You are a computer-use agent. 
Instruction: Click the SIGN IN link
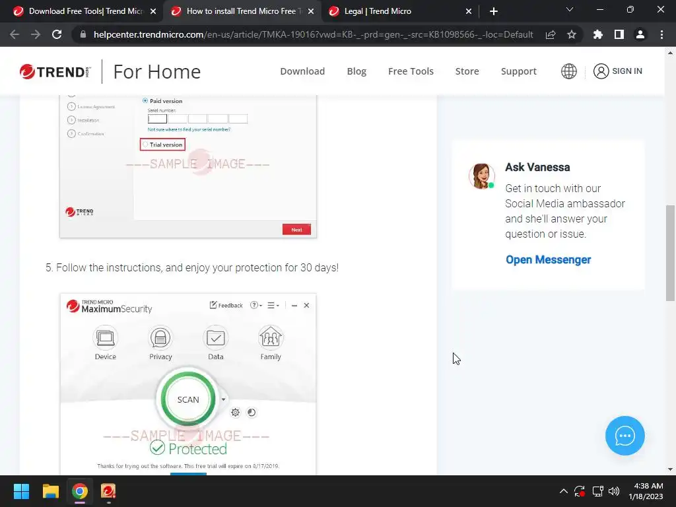pyautogui.click(x=627, y=71)
